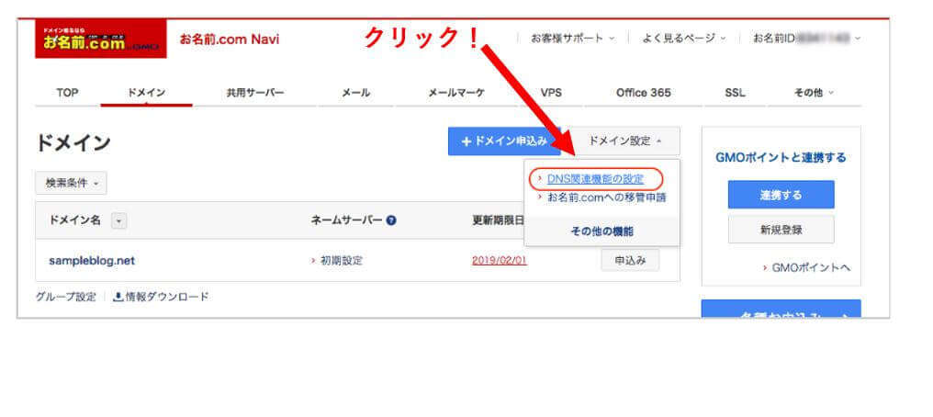Click the ネームサーバー help question icon

click(x=391, y=220)
